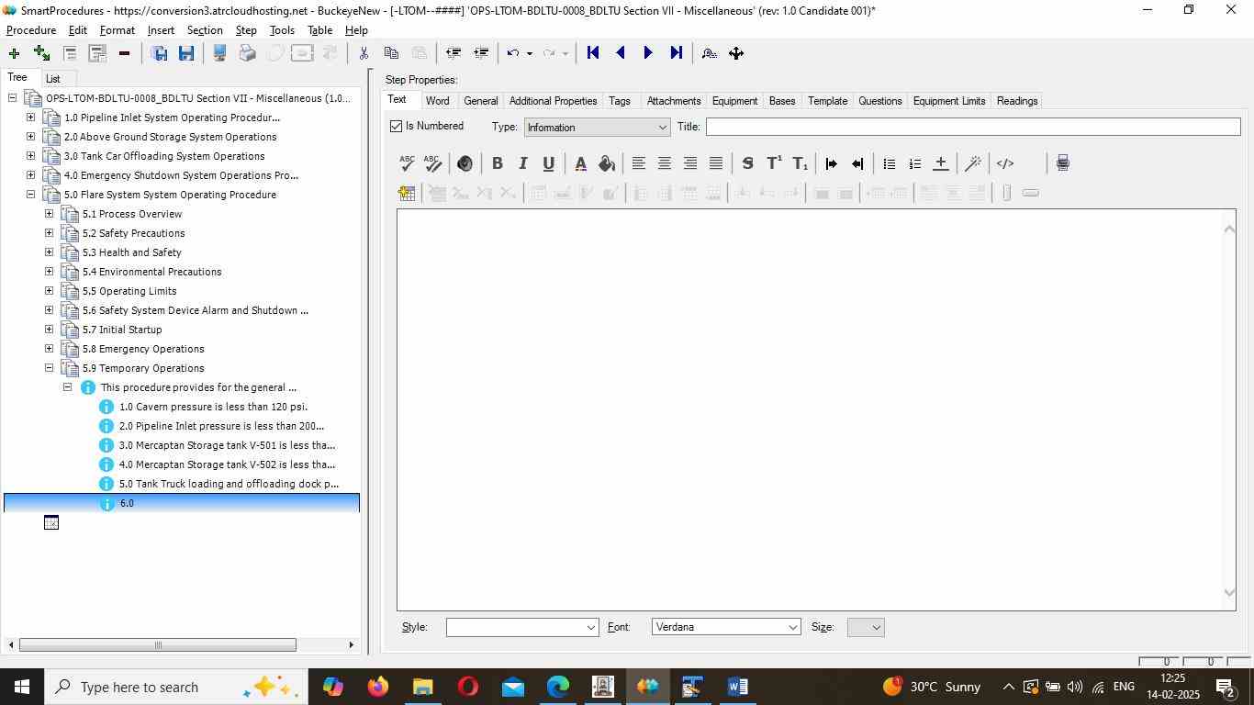Image resolution: width=1254 pixels, height=705 pixels.
Task: Click the strikethrough S icon
Action: [747, 163]
